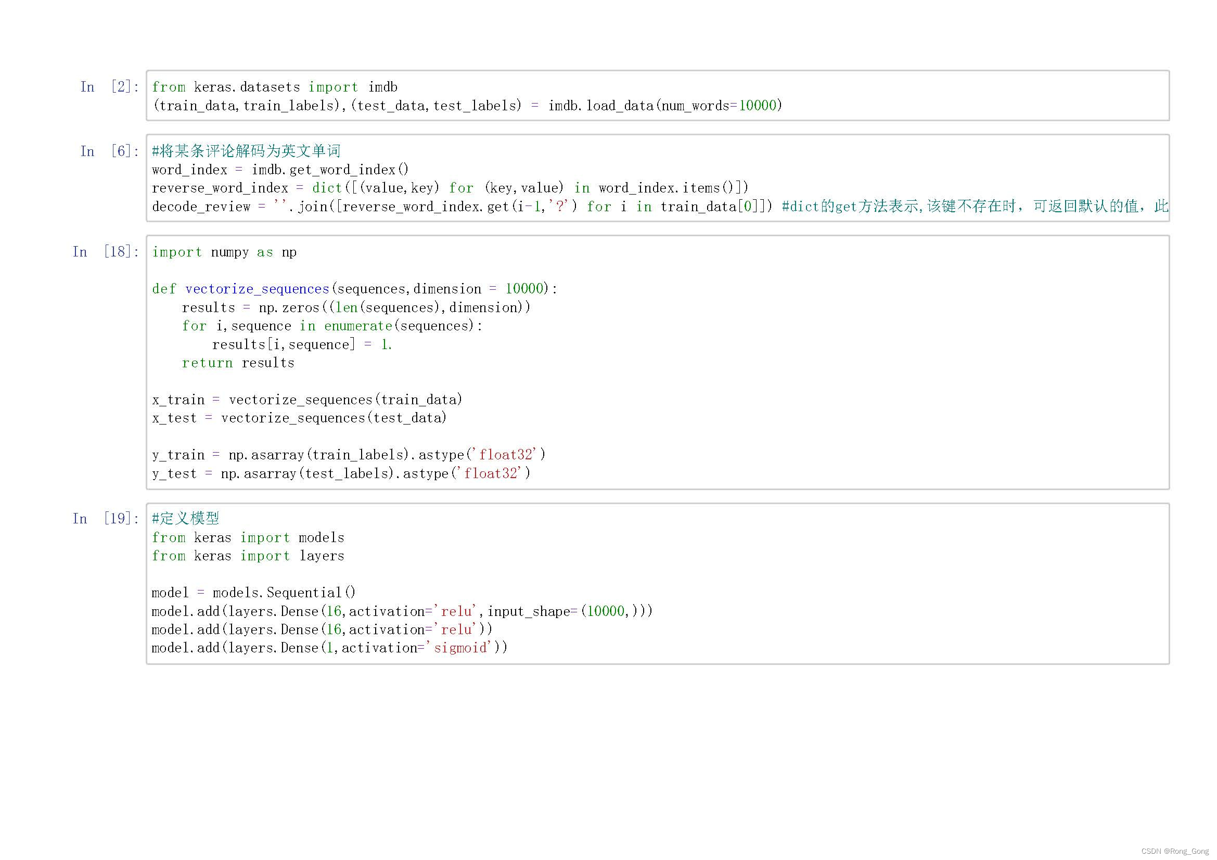Click the In [2] cell prompt
Image resolution: width=1217 pixels, height=860 pixels.
point(110,87)
